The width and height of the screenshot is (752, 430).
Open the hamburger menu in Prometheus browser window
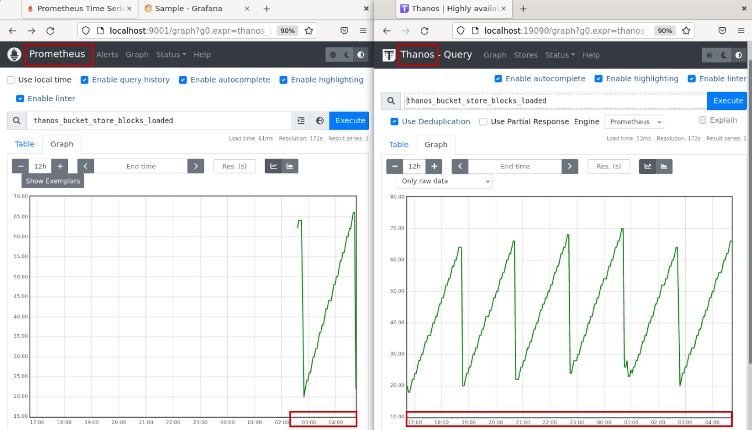(x=363, y=31)
